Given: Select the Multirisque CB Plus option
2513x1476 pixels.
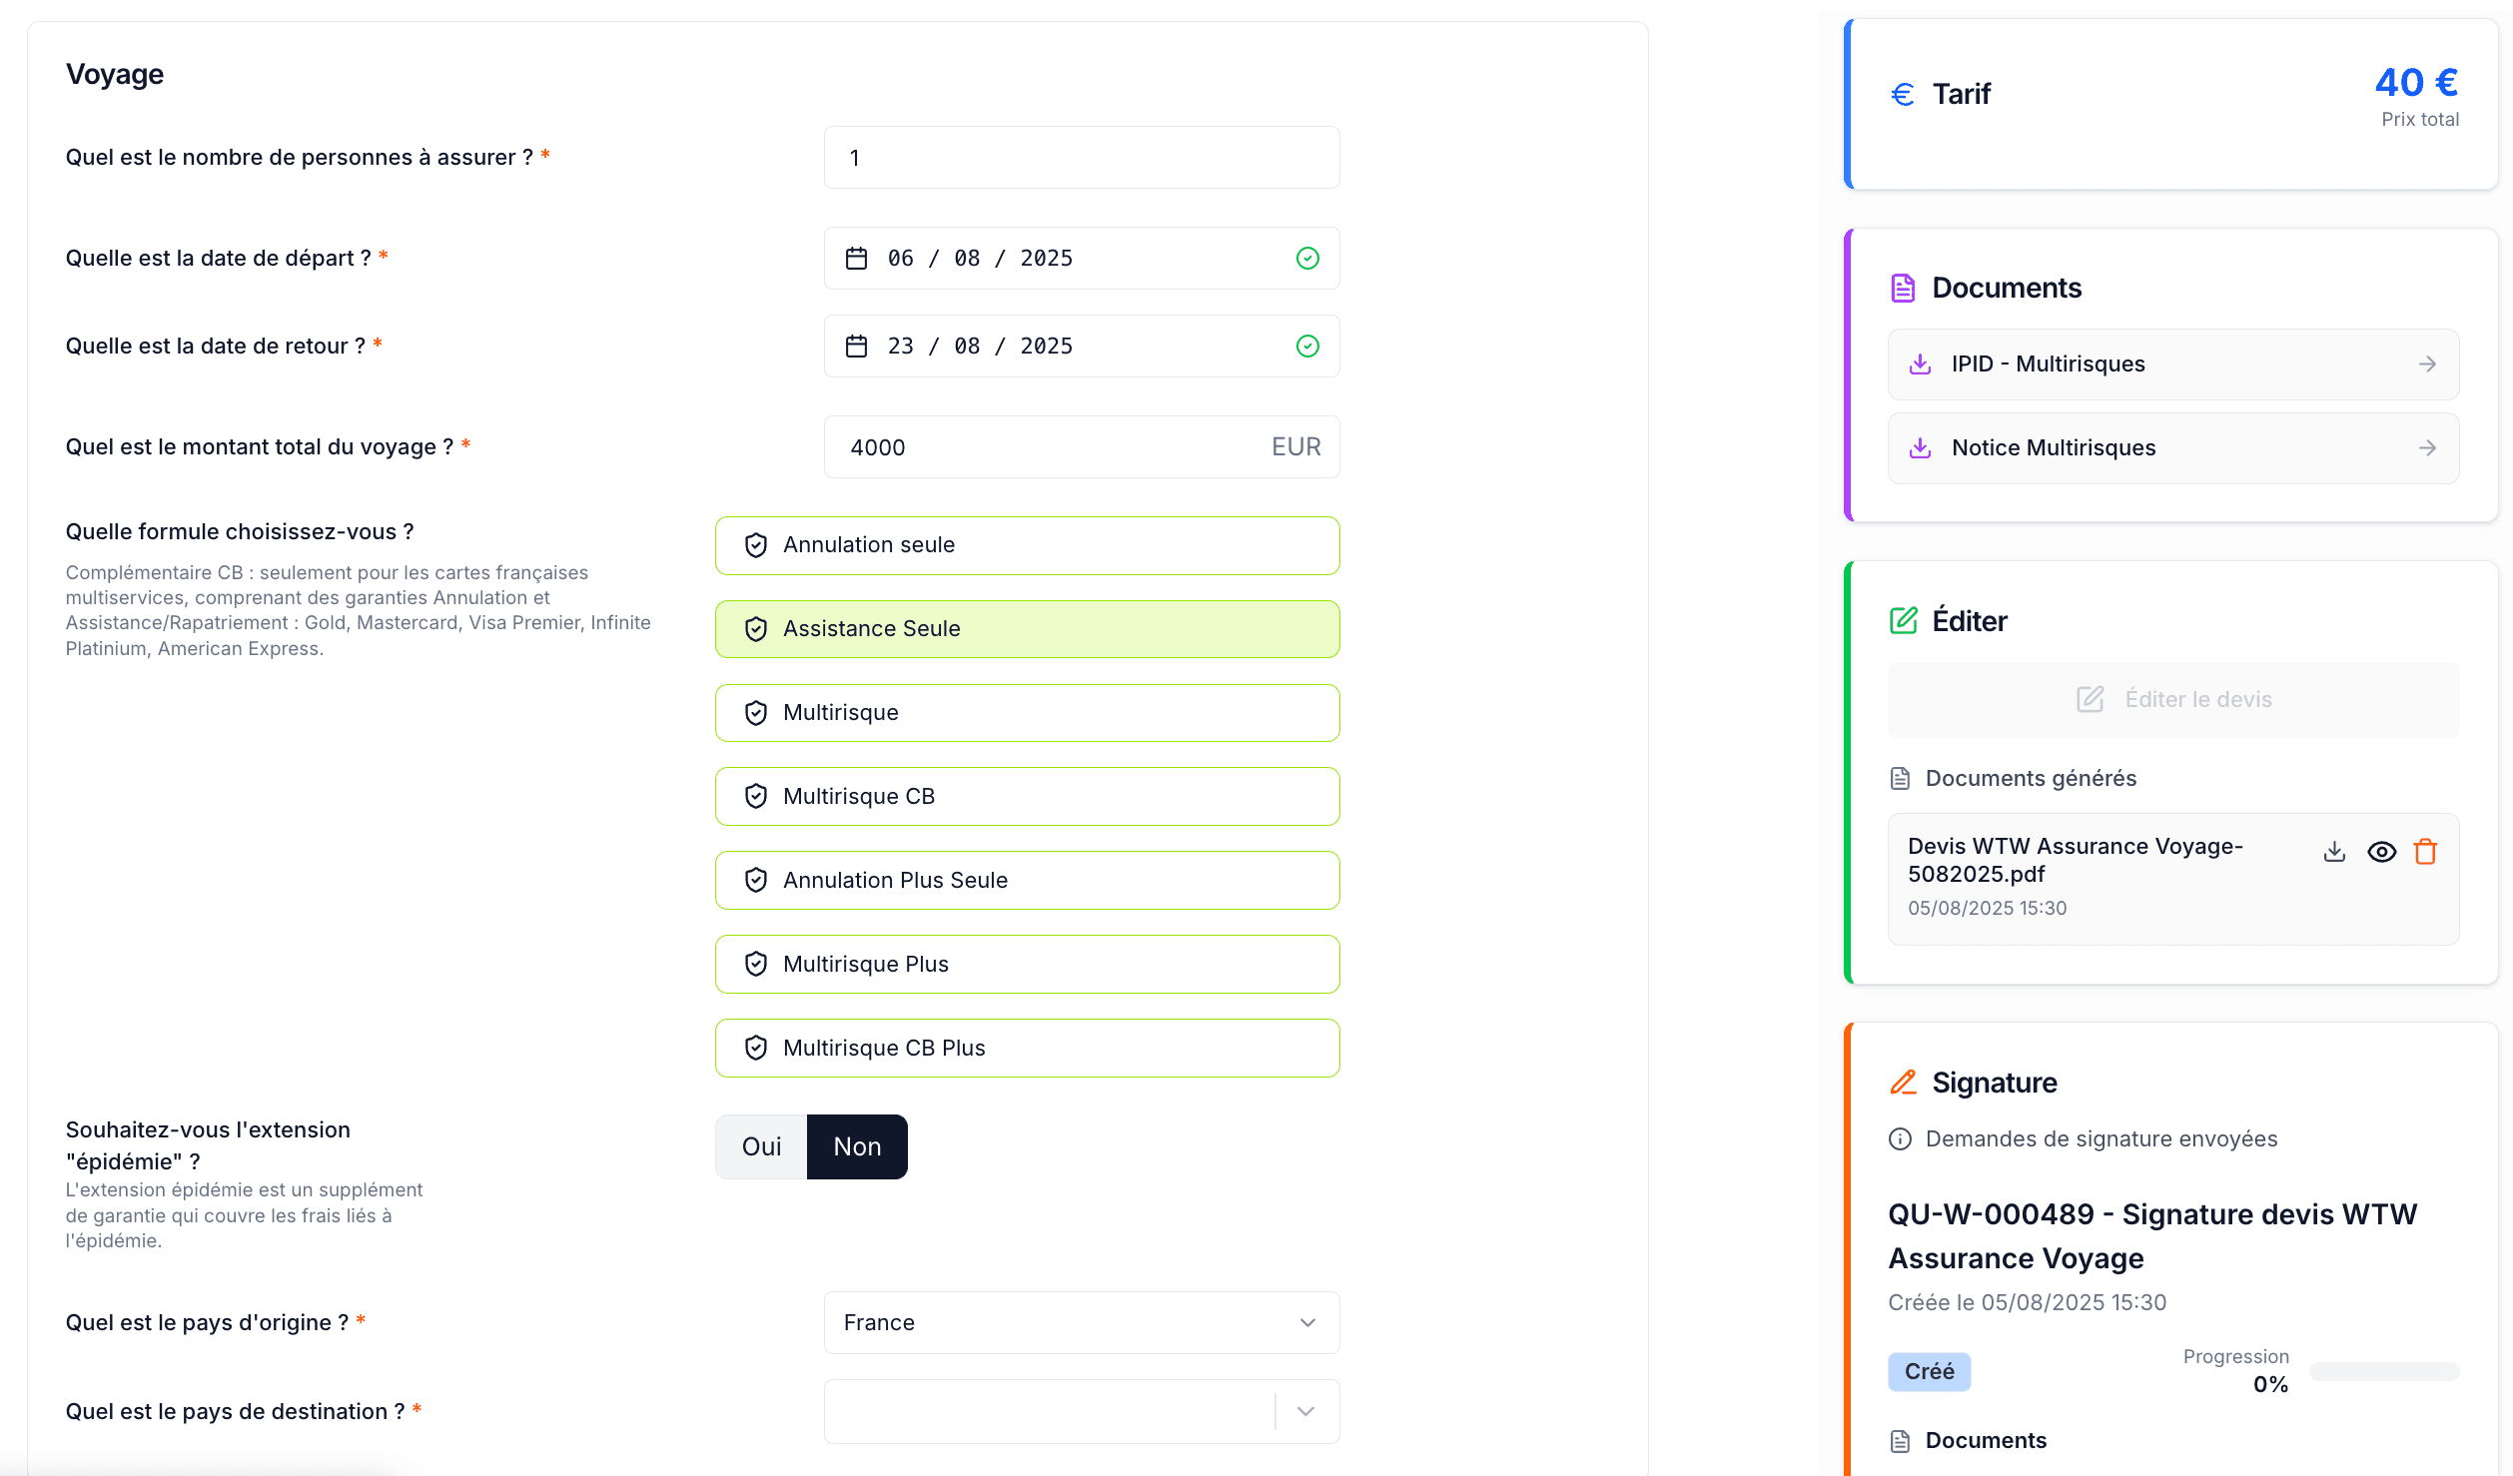Looking at the screenshot, I should pos(1027,1049).
